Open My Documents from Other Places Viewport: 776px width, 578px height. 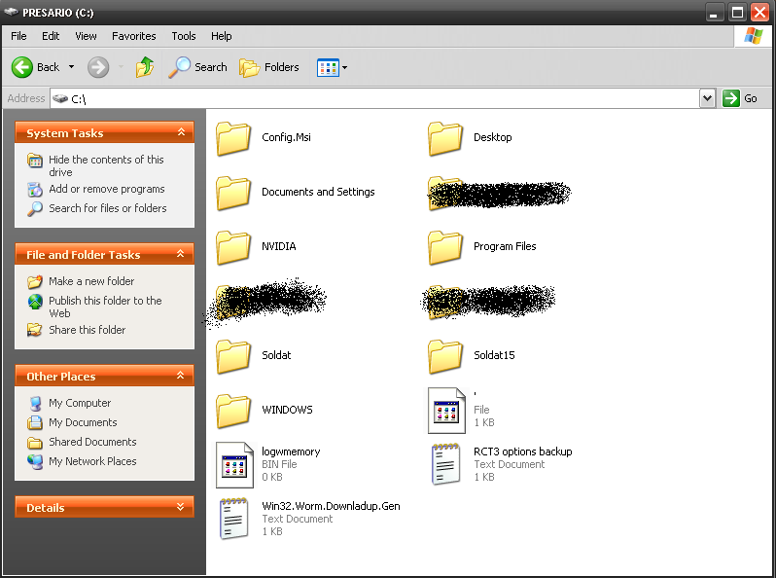(x=83, y=422)
